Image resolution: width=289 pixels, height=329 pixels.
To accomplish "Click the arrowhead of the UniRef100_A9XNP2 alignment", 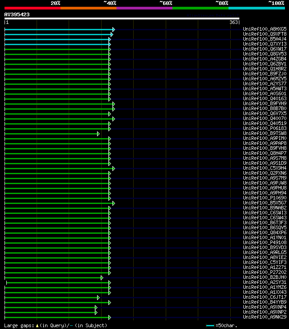I will click(96, 313).
